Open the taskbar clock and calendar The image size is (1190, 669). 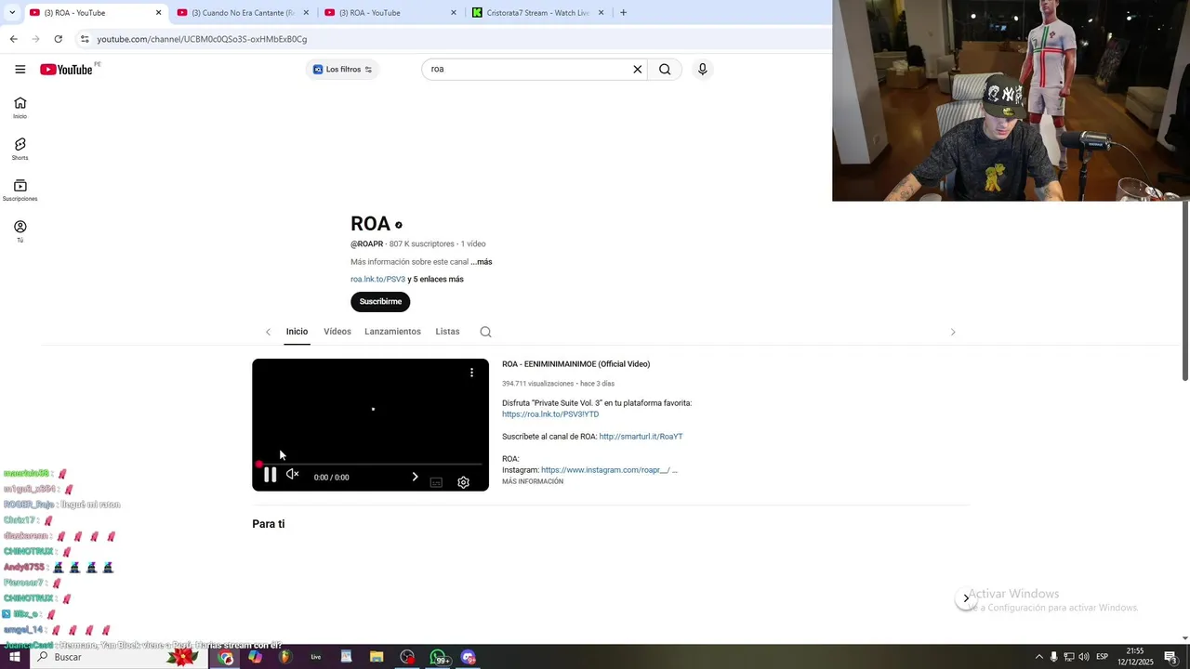pyautogui.click(x=1135, y=657)
